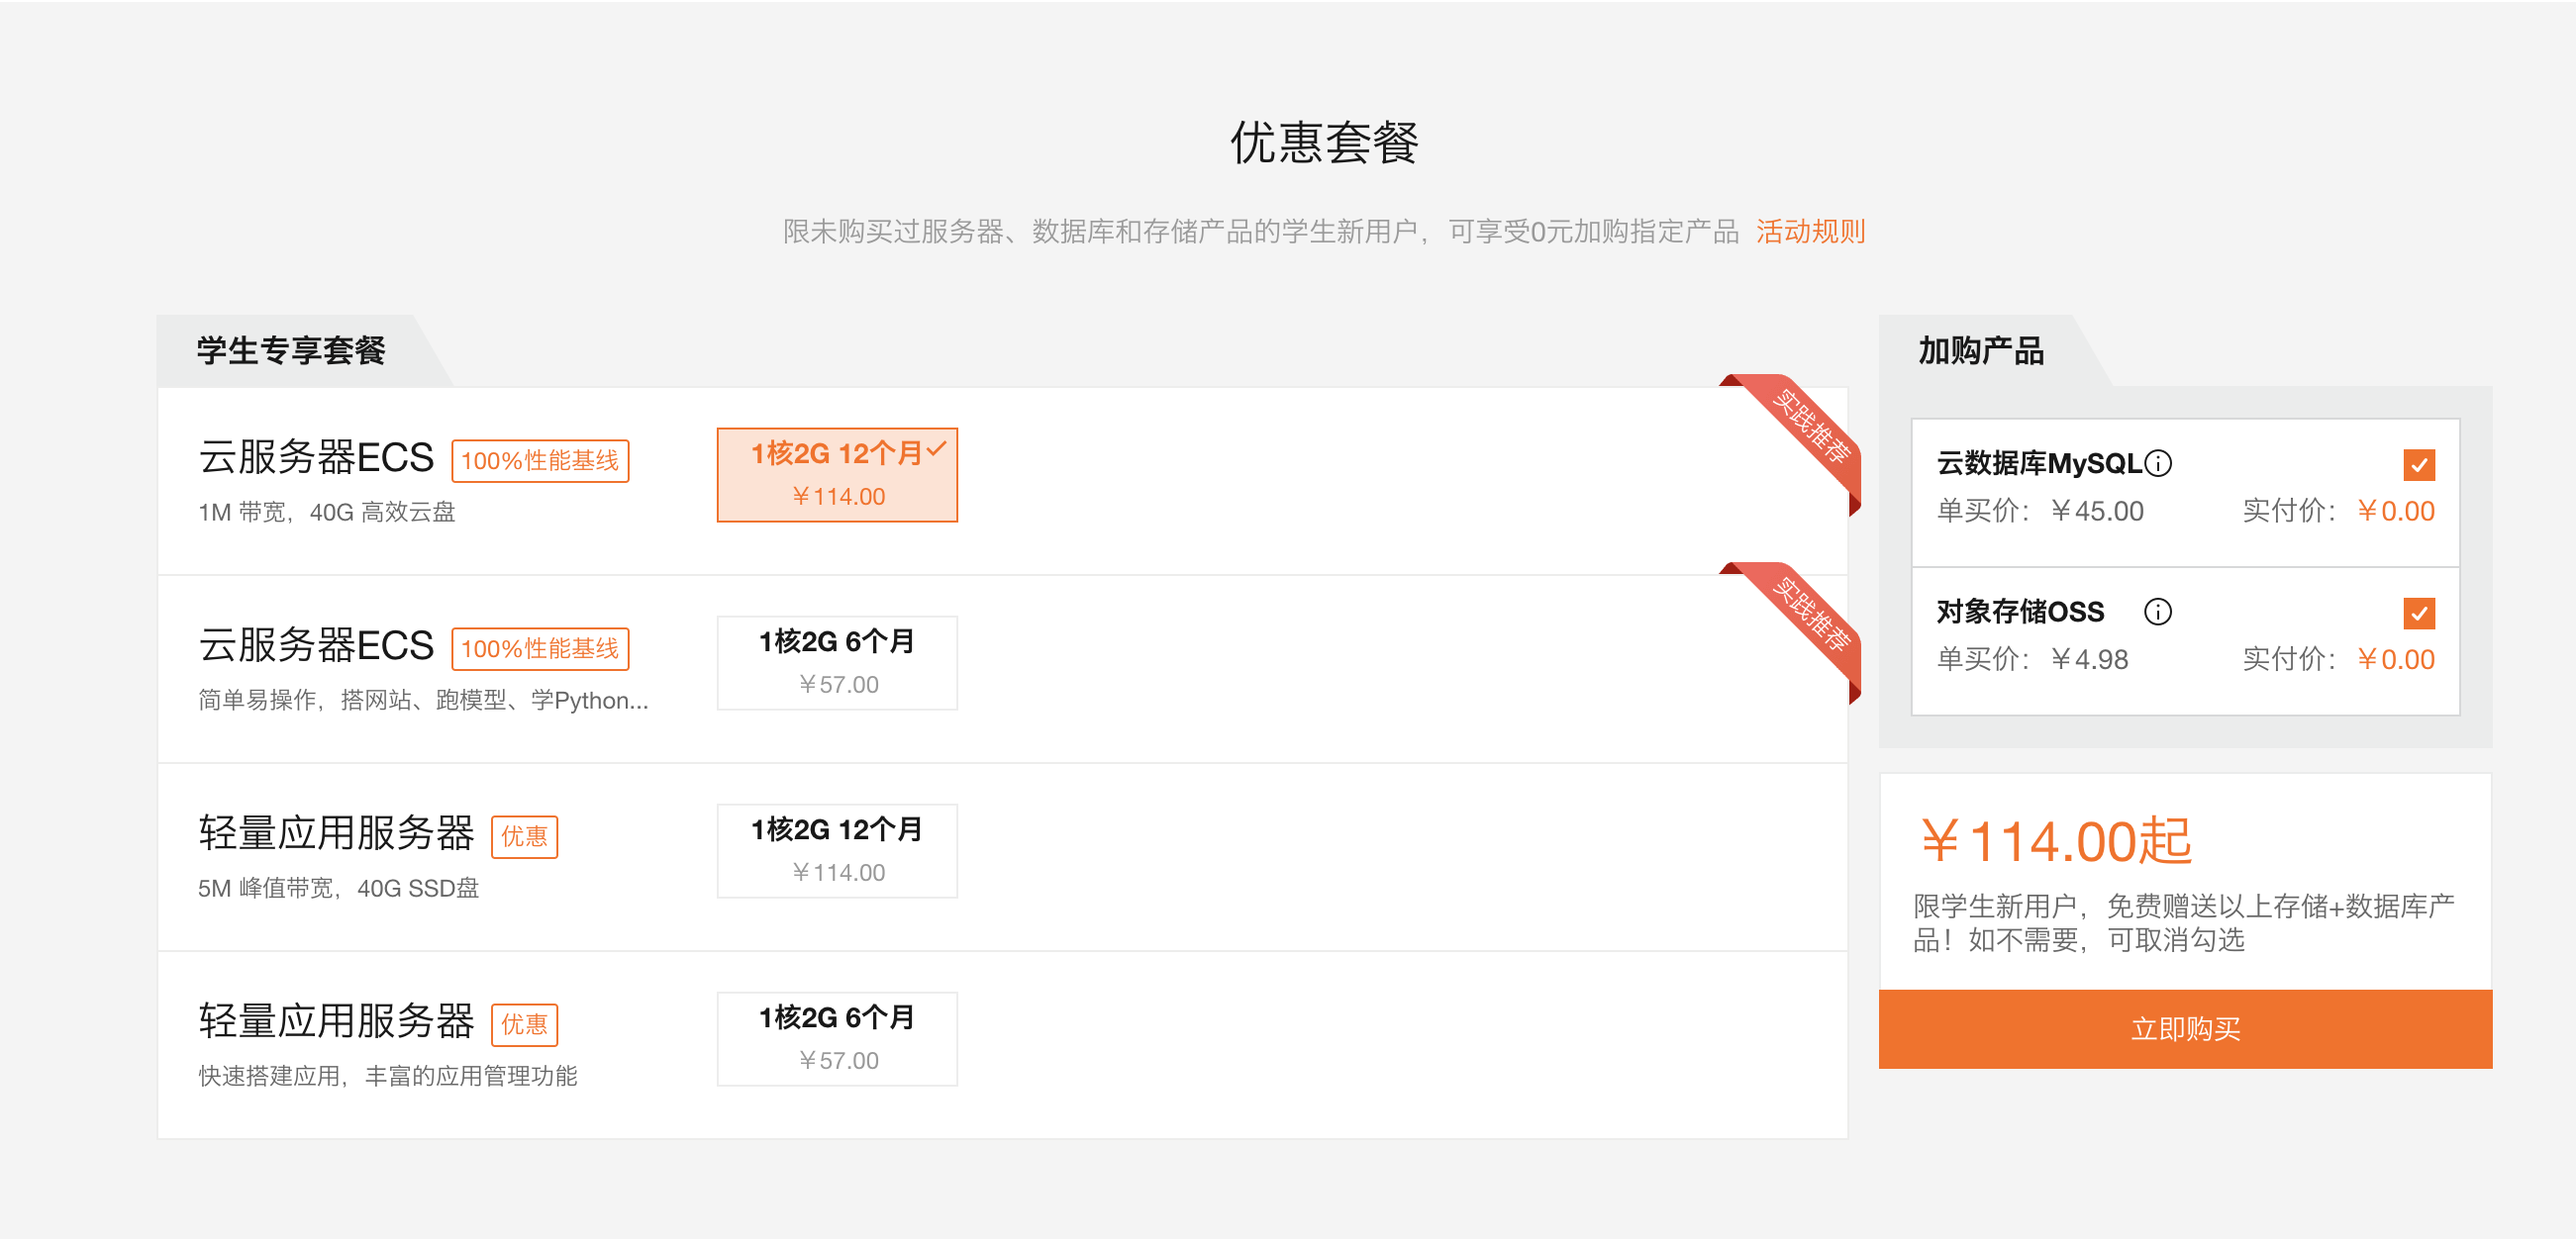Click the 立即购买 button
Image resolution: width=2576 pixels, height=1245 pixels.
2185,1030
